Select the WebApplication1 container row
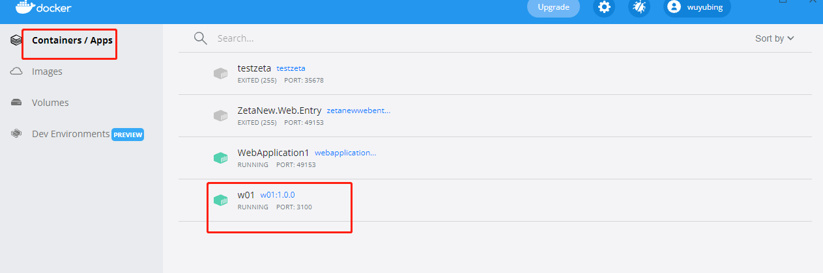The height and width of the screenshot is (273, 823). (x=495, y=158)
